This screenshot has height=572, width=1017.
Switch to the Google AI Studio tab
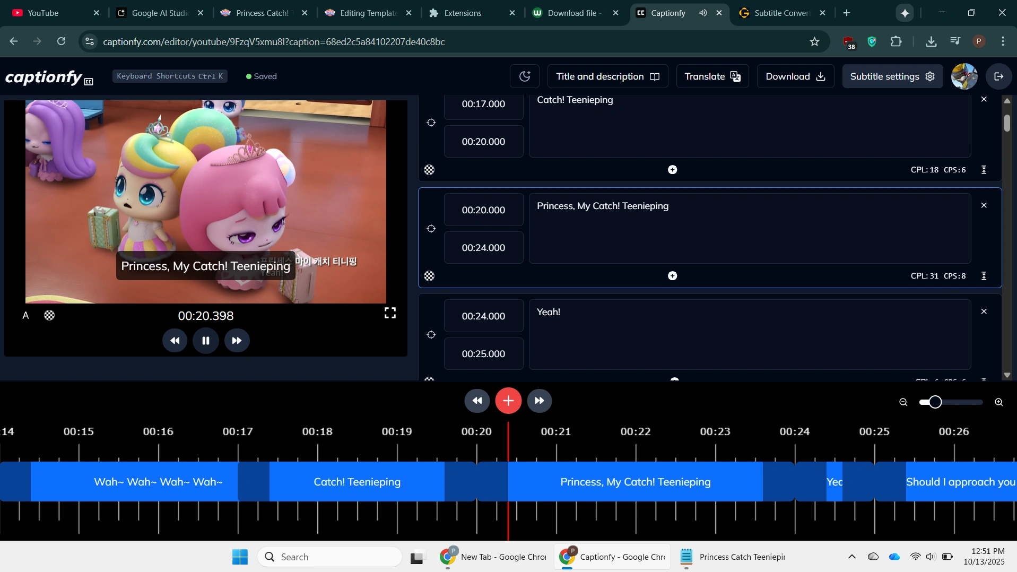pos(159,13)
